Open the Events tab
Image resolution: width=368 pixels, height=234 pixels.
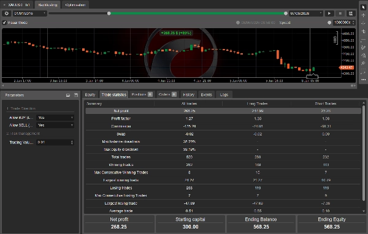(206, 94)
